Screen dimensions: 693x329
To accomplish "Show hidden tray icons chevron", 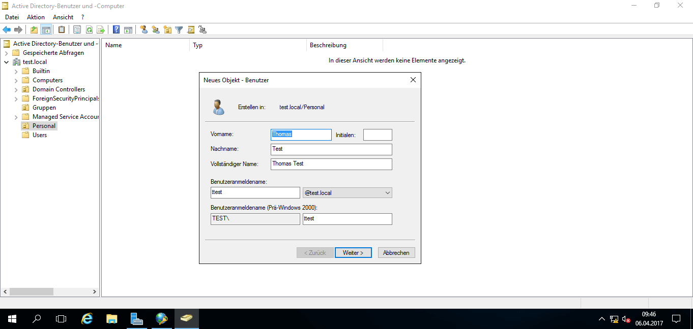I will click(x=602, y=319).
